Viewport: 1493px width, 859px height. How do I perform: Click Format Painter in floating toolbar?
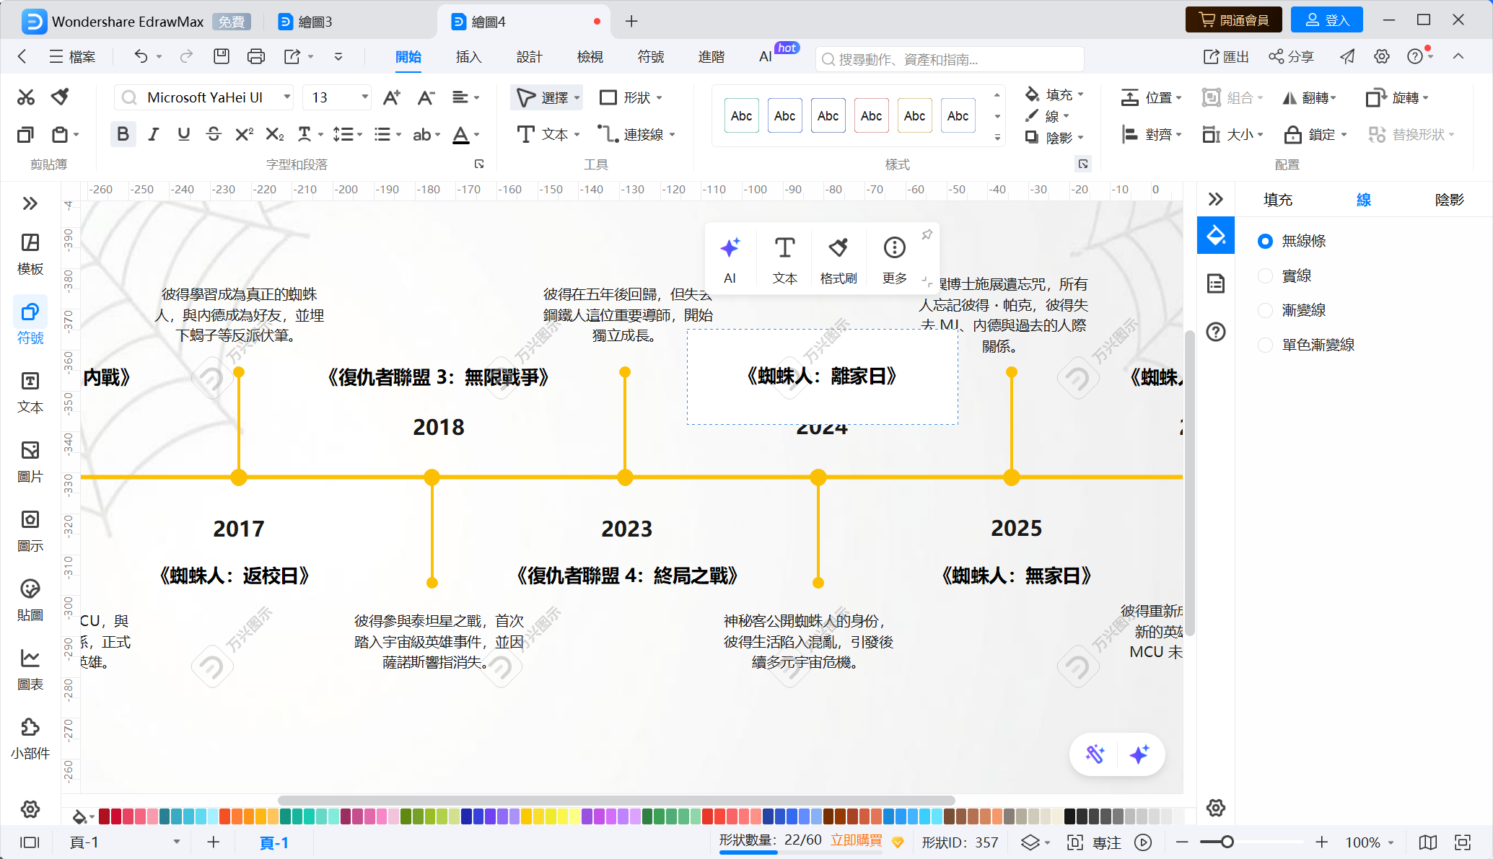click(x=839, y=260)
